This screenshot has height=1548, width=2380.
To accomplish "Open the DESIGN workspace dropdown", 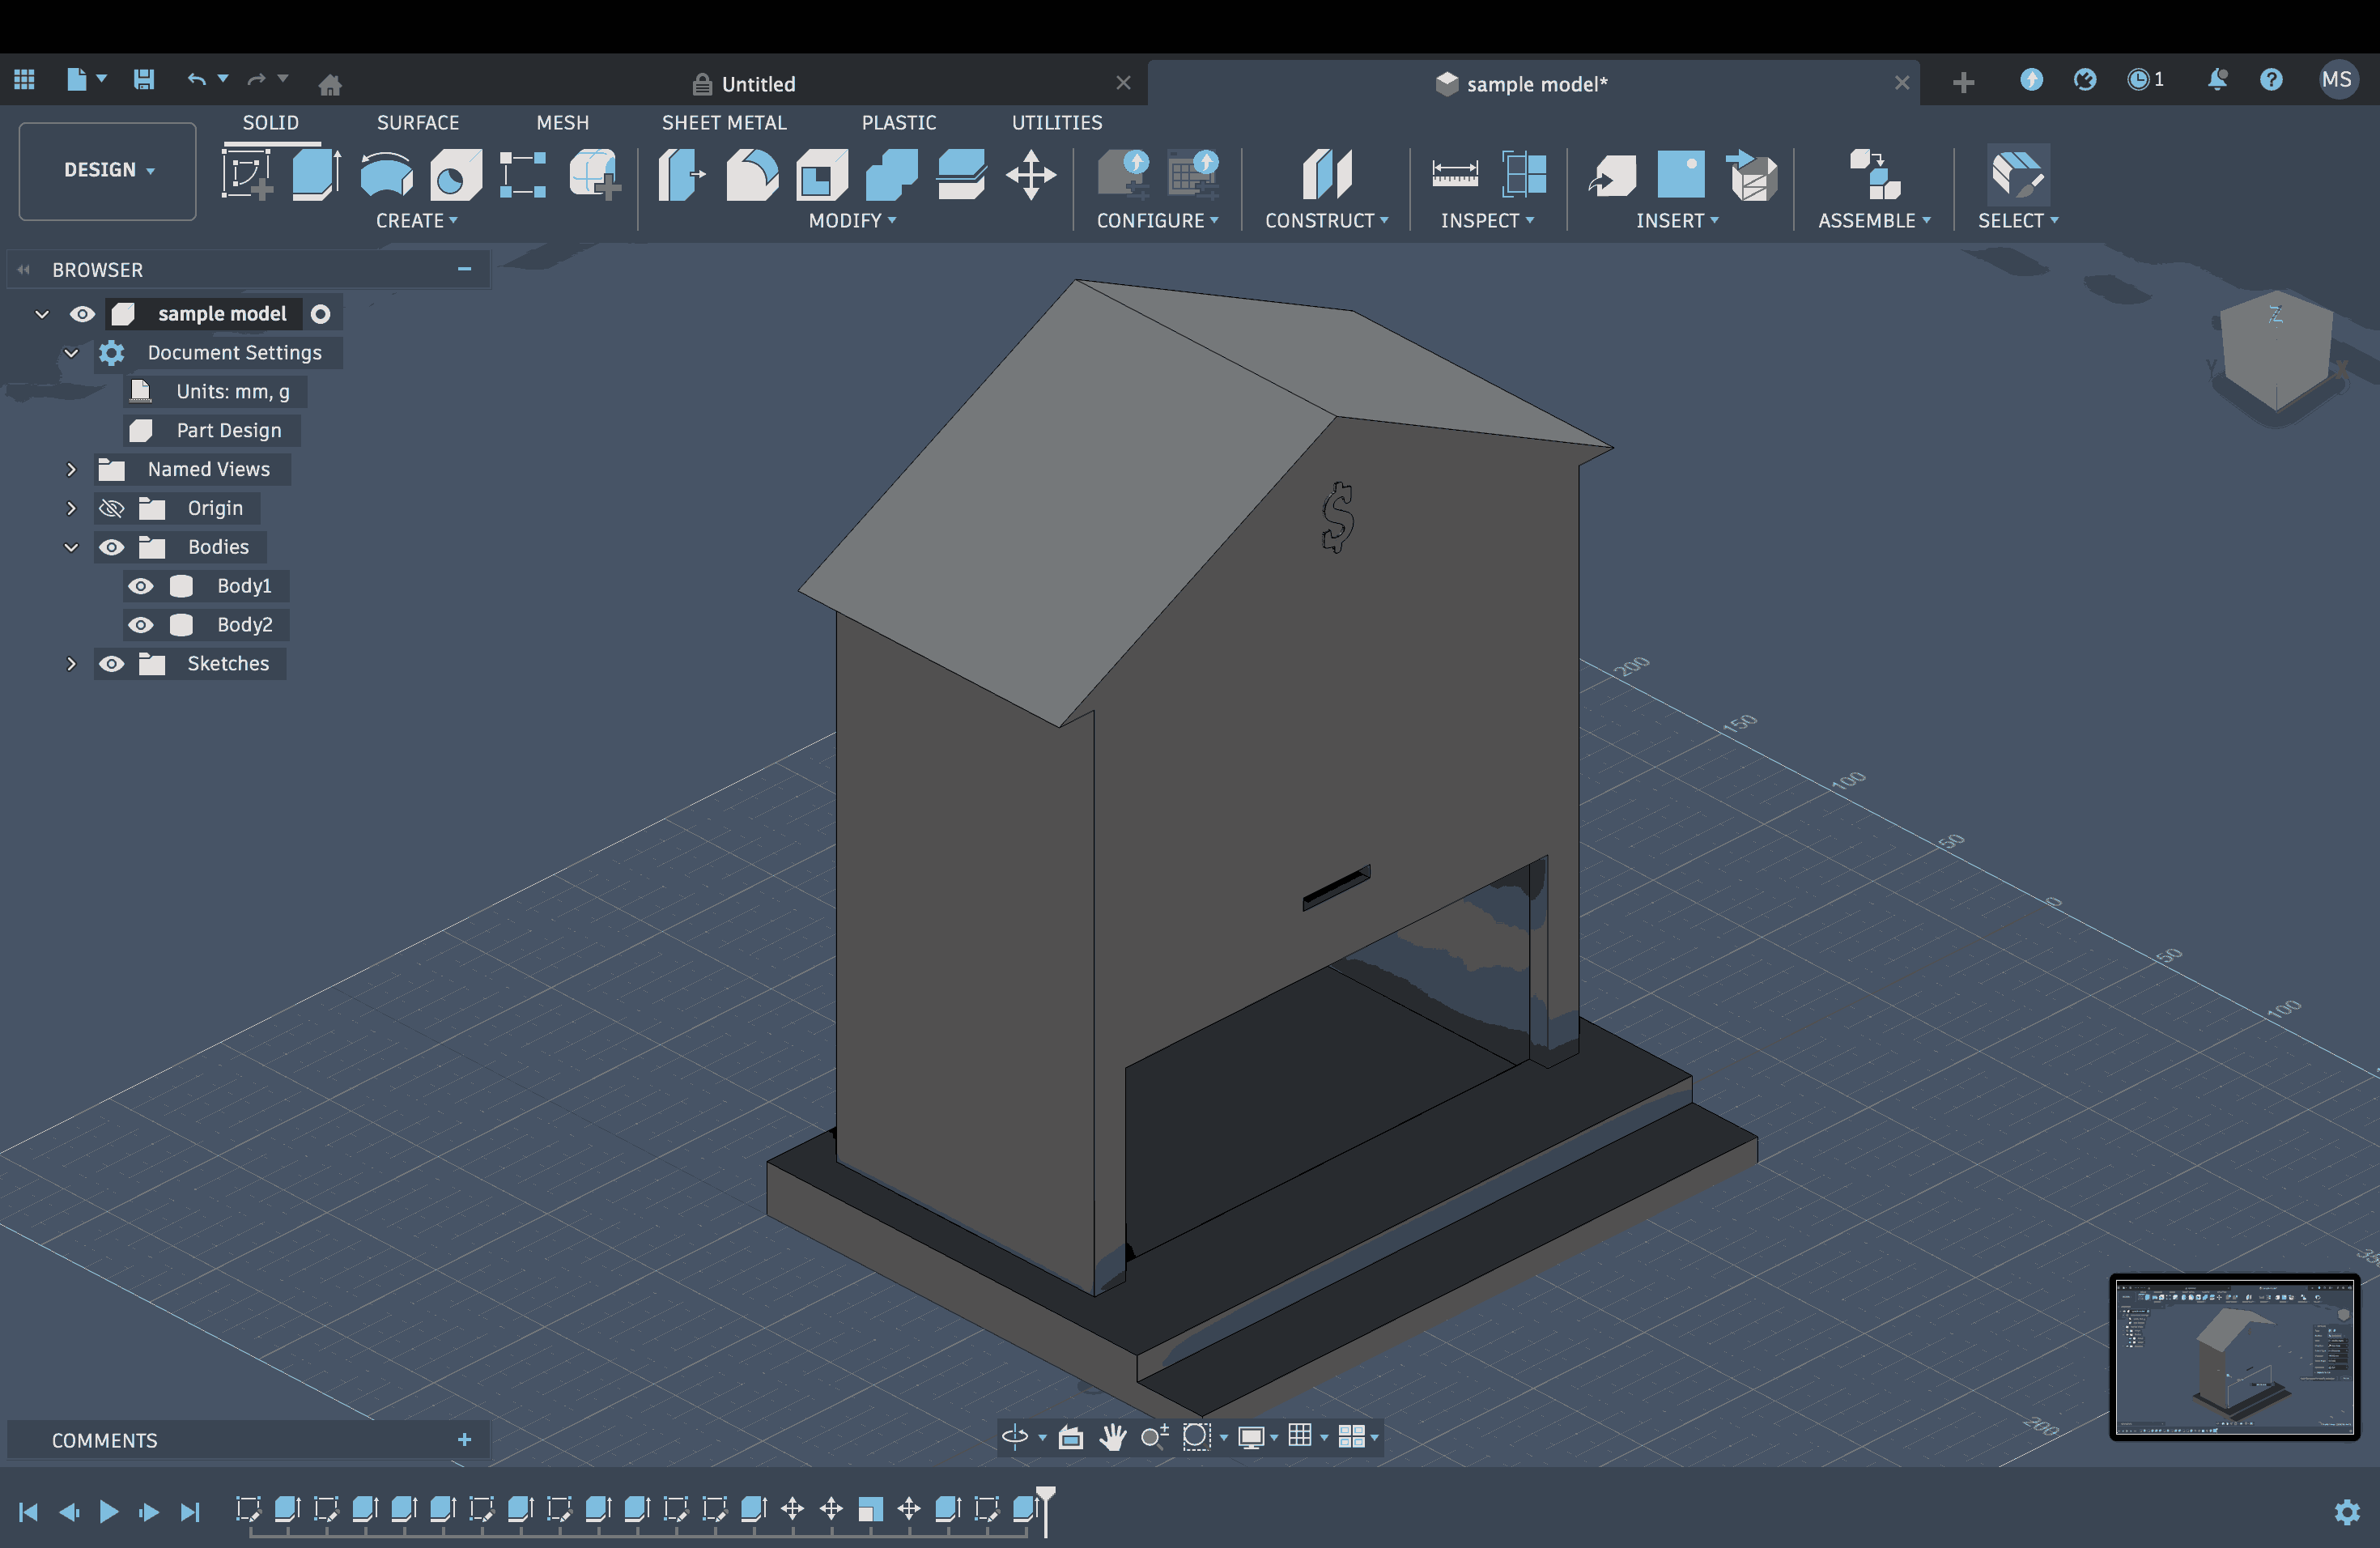I will pyautogui.click(x=108, y=170).
